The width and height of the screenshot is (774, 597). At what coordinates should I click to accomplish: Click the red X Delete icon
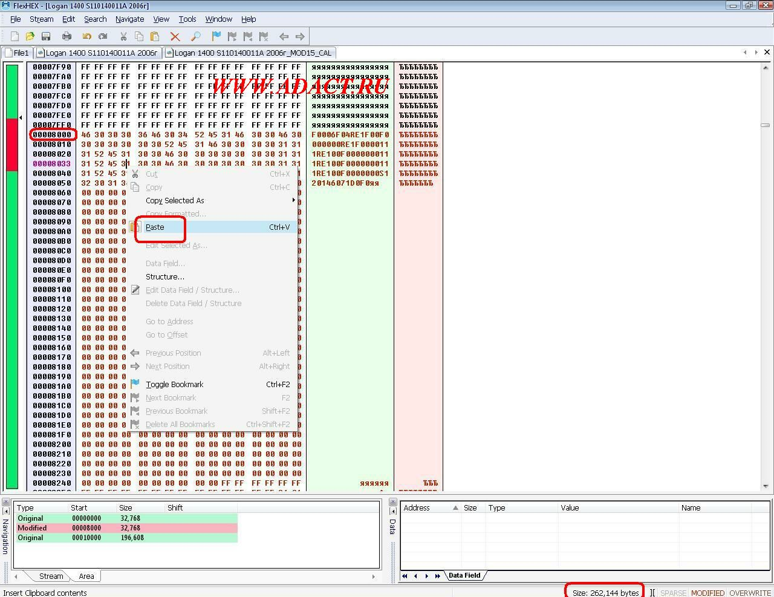tap(175, 36)
